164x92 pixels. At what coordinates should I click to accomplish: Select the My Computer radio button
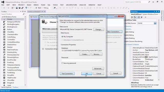(x=62, y=37)
